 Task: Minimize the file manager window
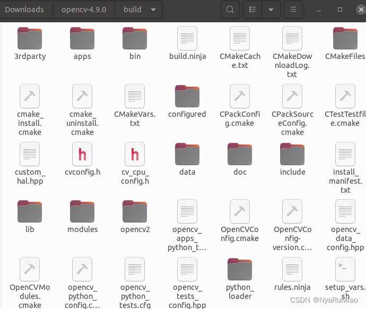coord(319,10)
